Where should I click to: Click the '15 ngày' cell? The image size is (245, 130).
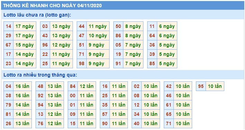[25, 45]
